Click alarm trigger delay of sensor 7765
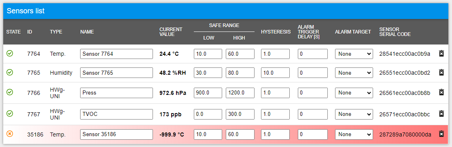The width and height of the screenshot is (452, 147). pyautogui.click(x=313, y=73)
